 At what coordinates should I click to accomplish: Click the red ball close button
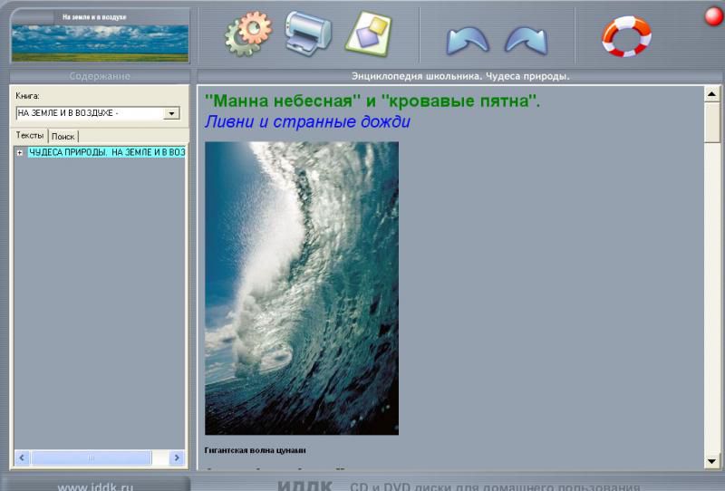(x=713, y=16)
